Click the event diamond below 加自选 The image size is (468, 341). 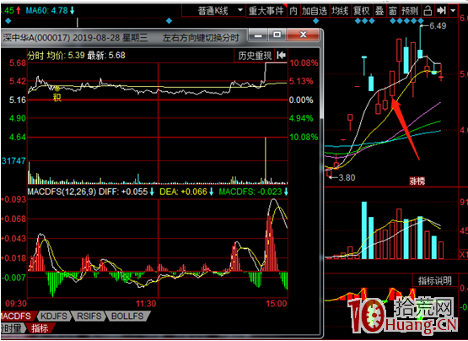pos(315,21)
